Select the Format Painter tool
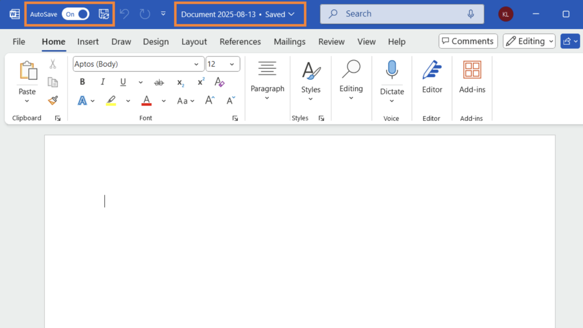This screenshot has width=583, height=328. point(52,100)
